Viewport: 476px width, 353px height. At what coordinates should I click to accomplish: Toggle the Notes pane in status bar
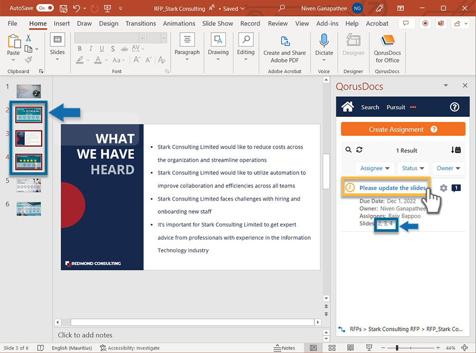tap(284, 348)
